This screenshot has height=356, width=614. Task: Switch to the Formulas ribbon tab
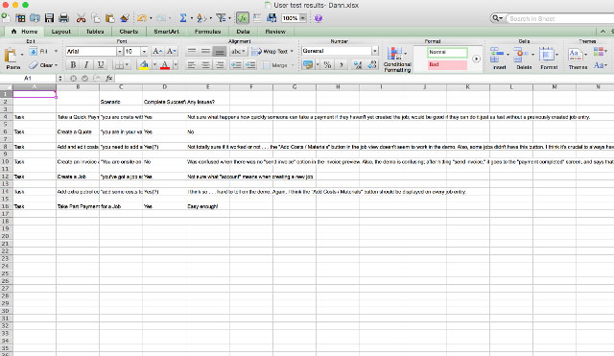(x=207, y=32)
